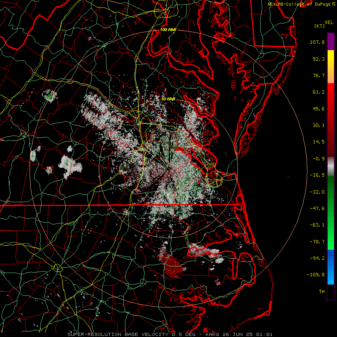Click the 76.7 velocity scale value
This screenshot has height=337, width=337.
click(319, 75)
